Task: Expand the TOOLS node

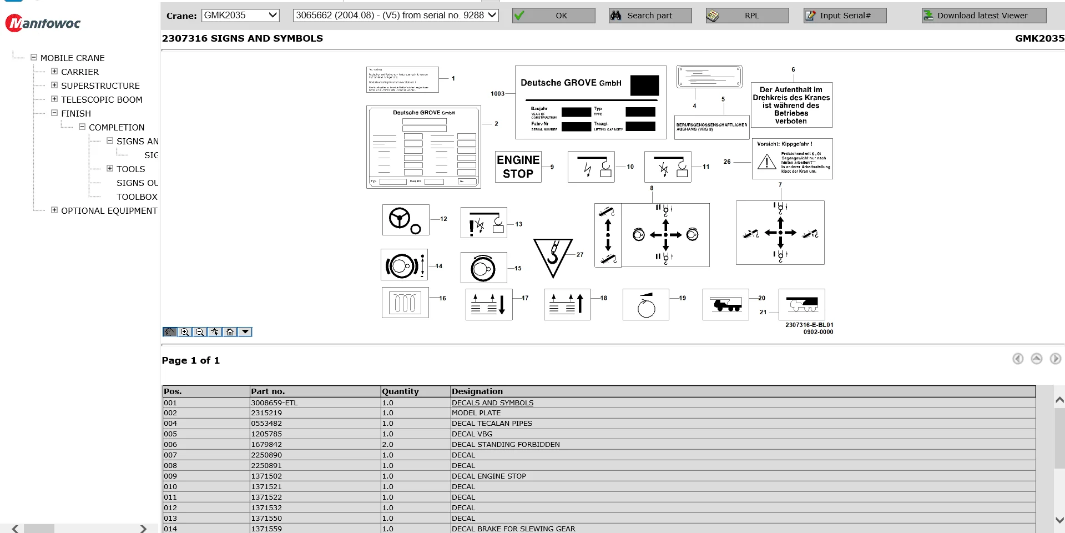Action: click(x=110, y=168)
